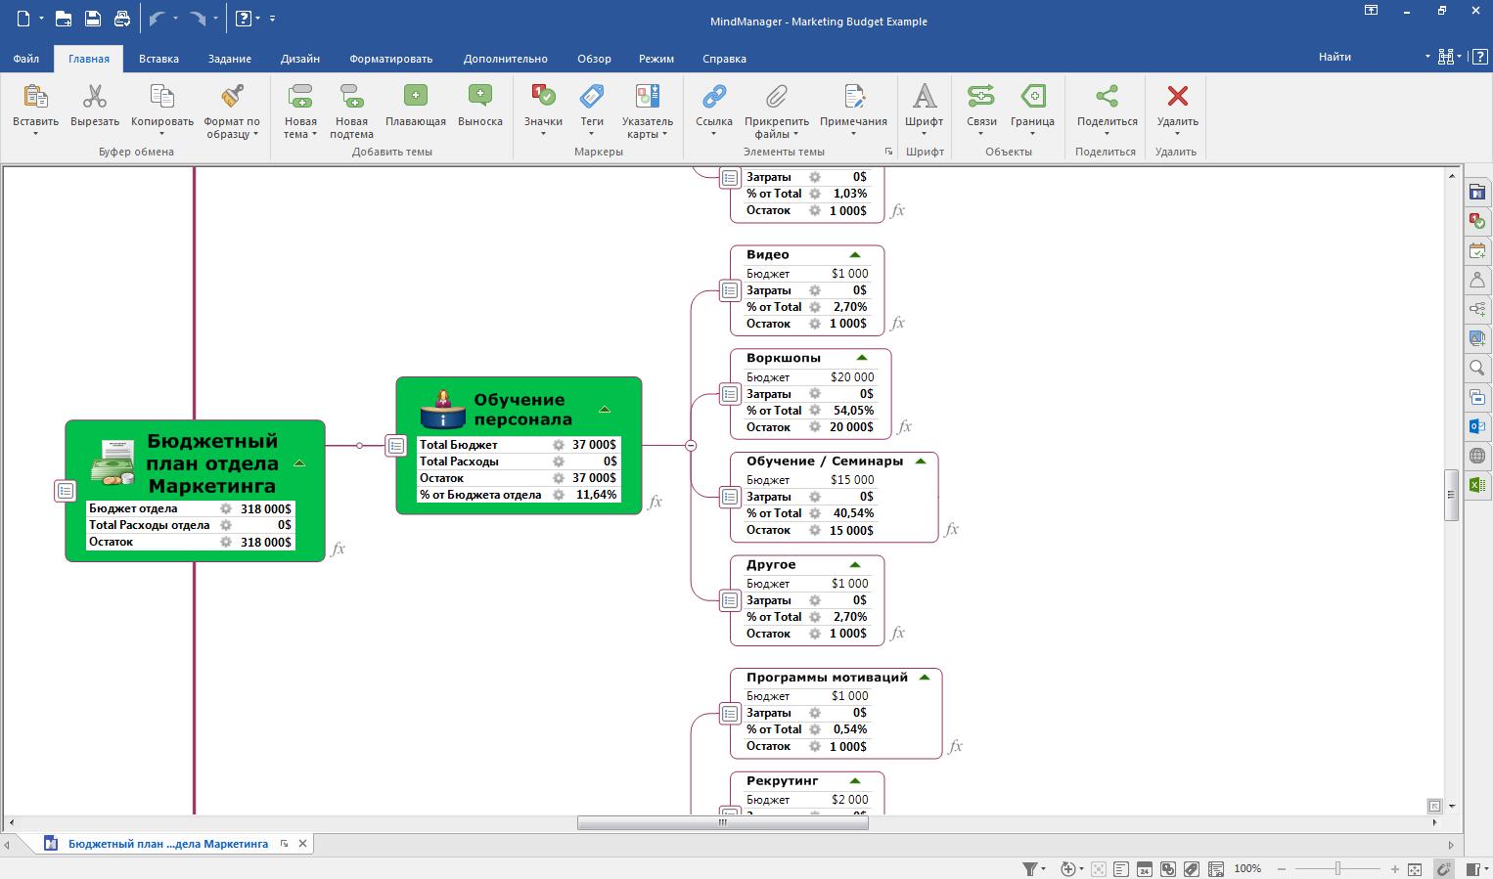Click the Save icon in the quick access bar
This screenshot has width=1493, height=879.
92,19
